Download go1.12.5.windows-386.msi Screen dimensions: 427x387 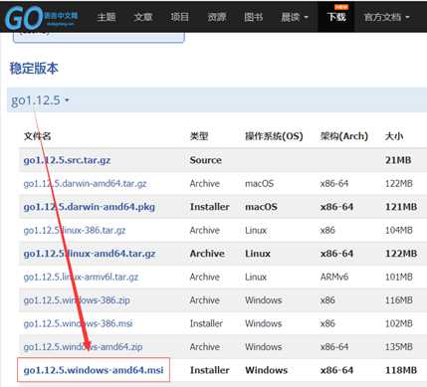[x=78, y=323]
